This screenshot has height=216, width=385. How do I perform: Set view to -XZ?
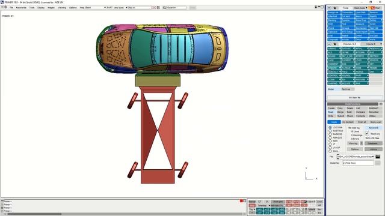coord(274,213)
